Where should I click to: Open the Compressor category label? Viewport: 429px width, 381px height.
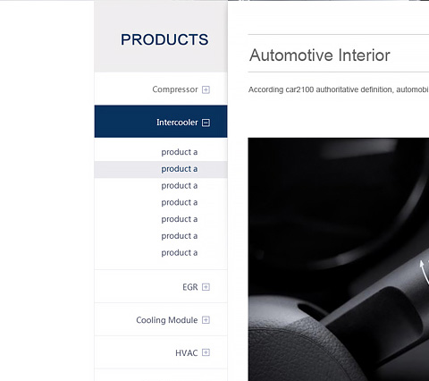[x=175, y=89]
